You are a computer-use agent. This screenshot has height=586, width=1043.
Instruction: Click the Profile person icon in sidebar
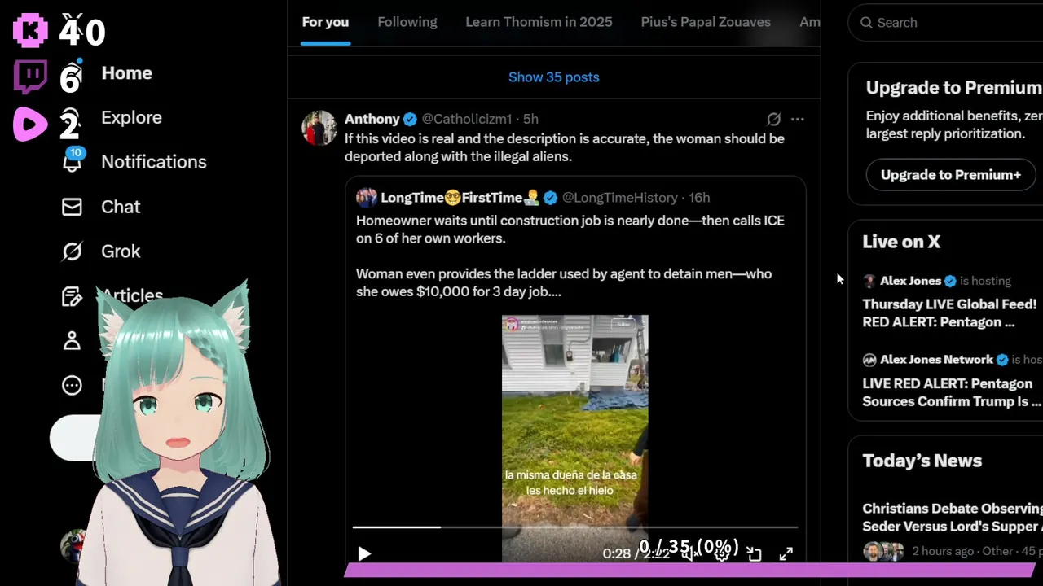[73, 341]
